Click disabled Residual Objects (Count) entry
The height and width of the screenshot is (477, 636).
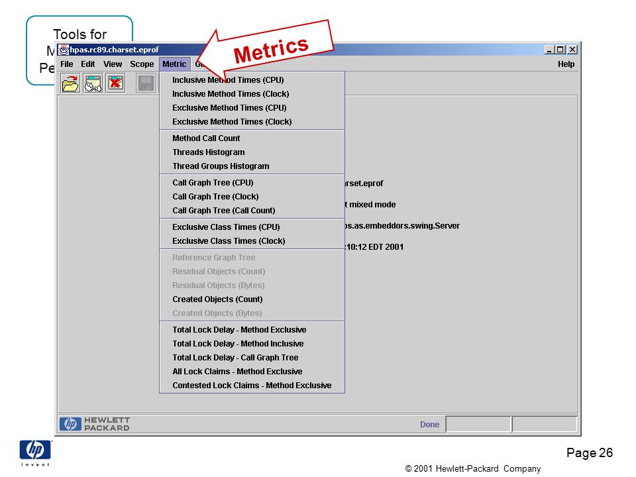coord(252,272)
